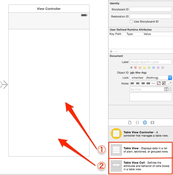Pick the blue label color swatch
Image resolution: width=173 pixels, height=175 pixels.
(154, 68)
